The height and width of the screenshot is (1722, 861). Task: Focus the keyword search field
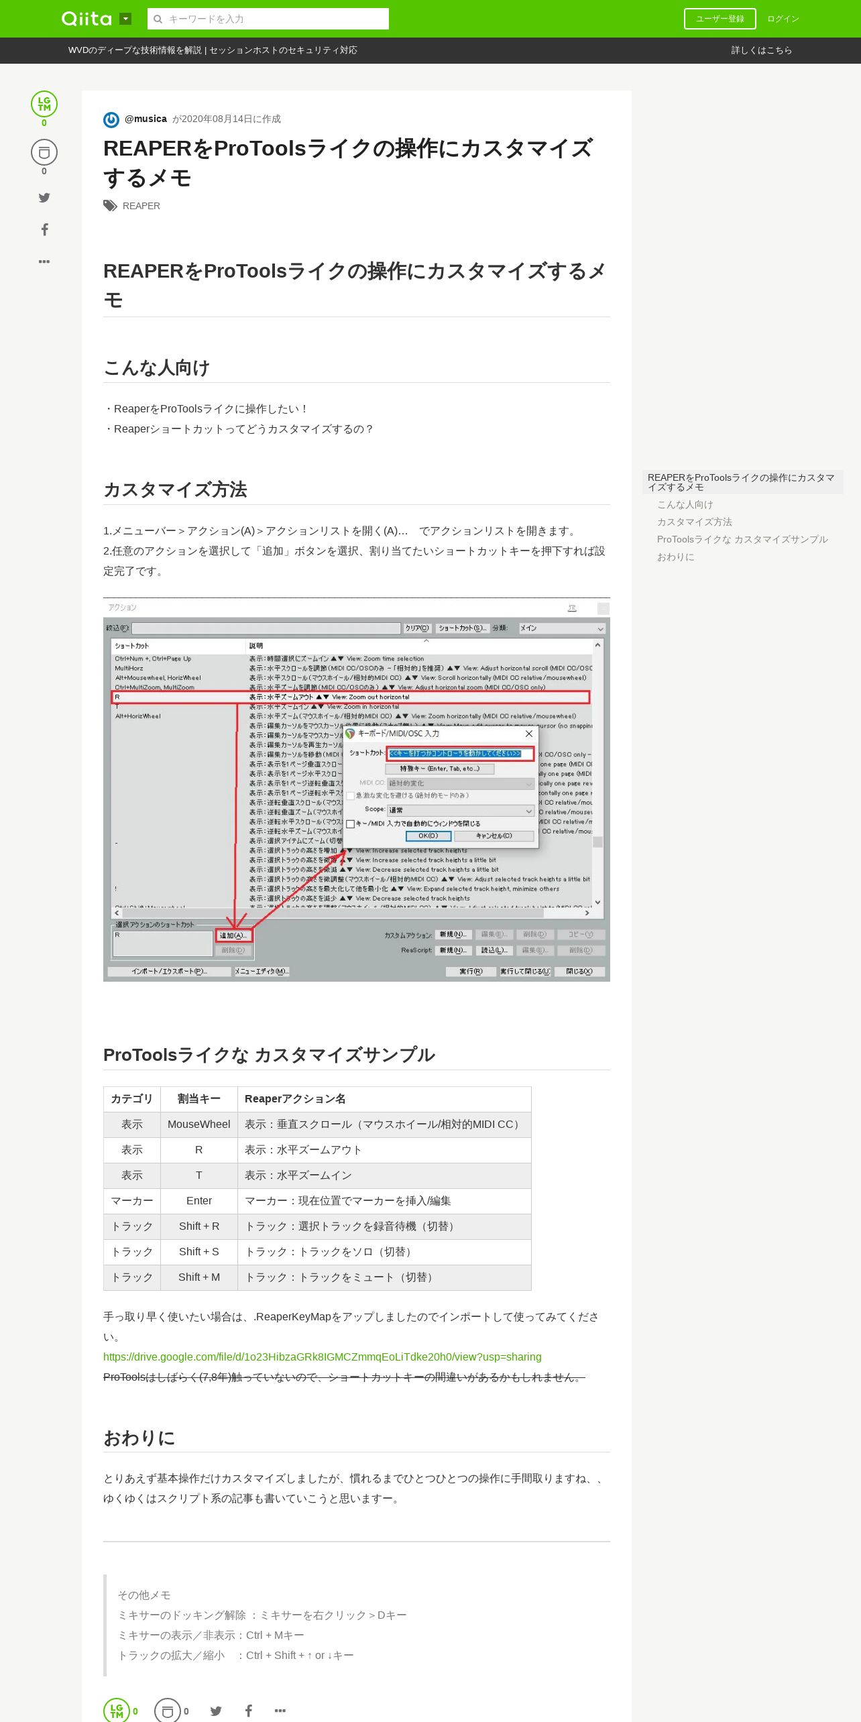[268, 19]
